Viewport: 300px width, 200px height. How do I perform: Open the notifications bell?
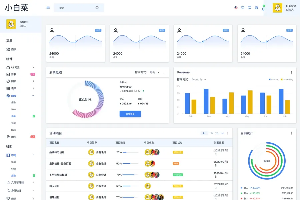(x=263, y=9)
